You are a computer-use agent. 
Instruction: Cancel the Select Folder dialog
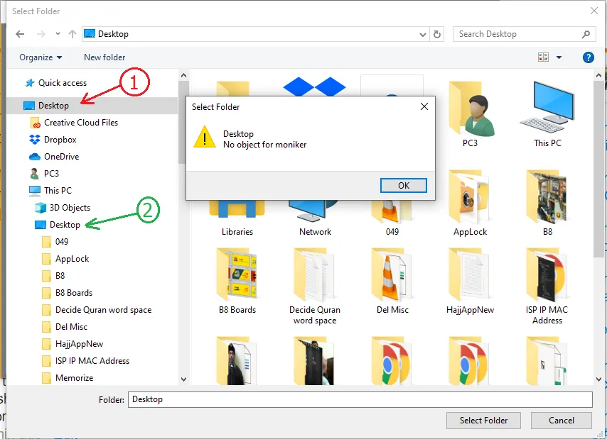click(x=561, y=421)
